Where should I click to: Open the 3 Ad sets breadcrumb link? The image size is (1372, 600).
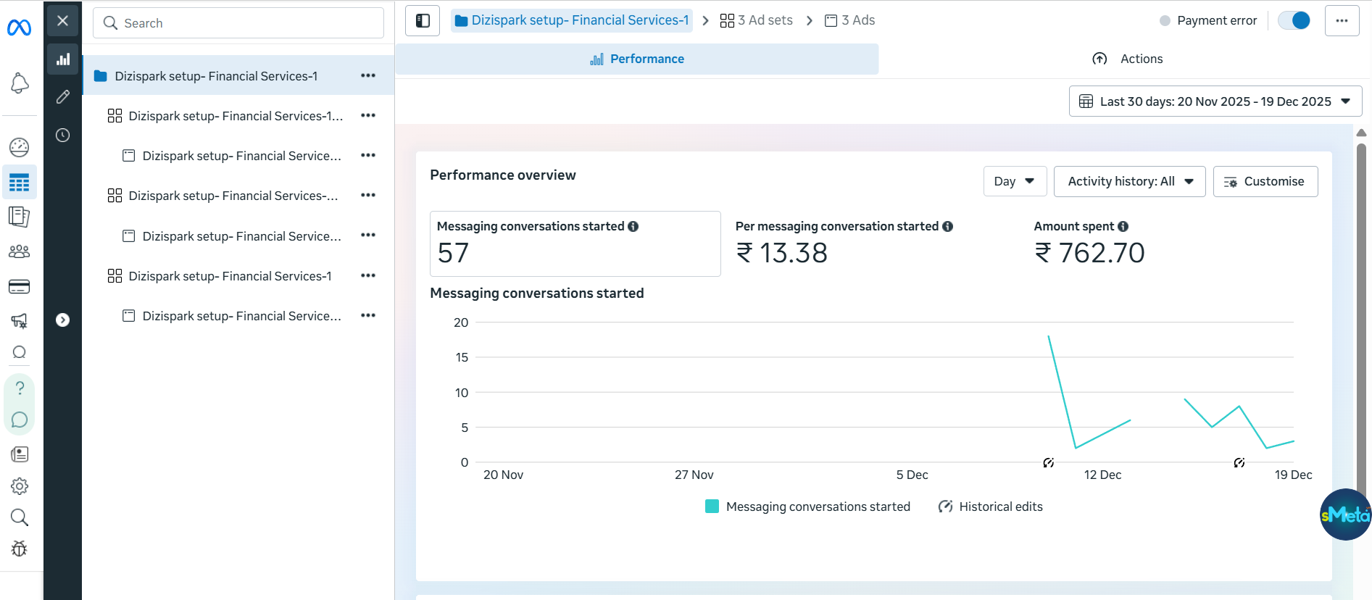pyautogui.click(x=757, y=20)
